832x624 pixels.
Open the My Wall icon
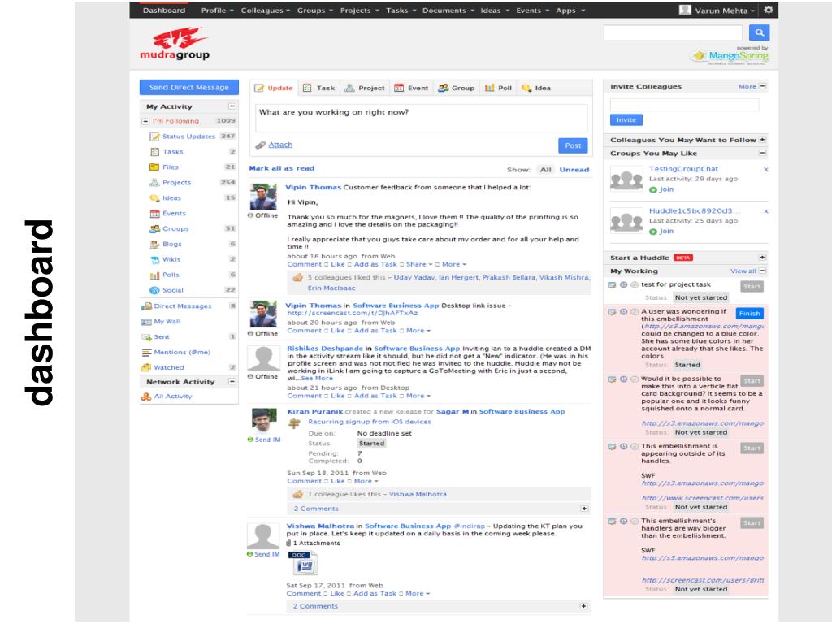146,322
